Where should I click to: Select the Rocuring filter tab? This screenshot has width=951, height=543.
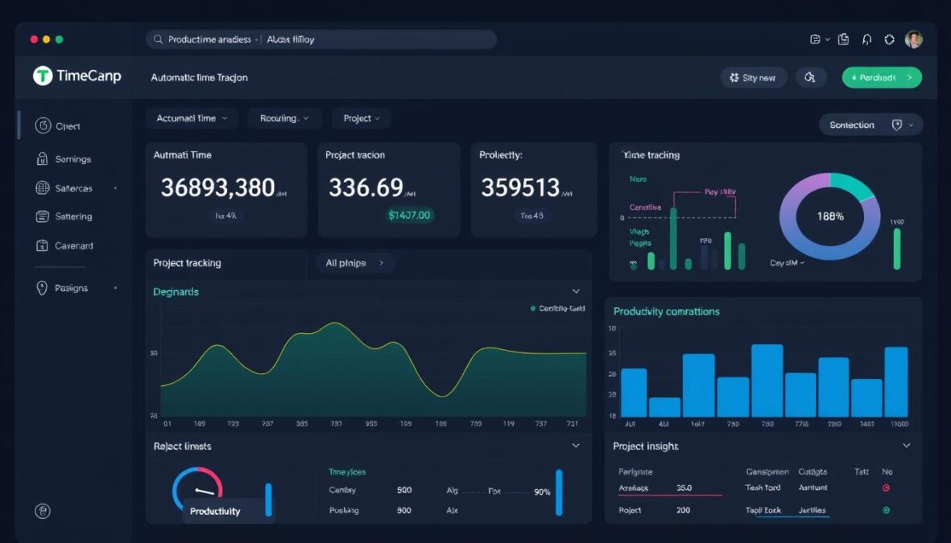(x=284, y=117)
